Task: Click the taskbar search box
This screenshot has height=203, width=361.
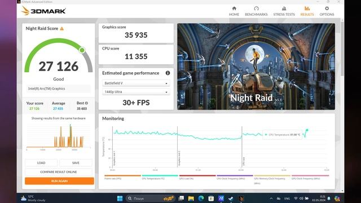Action: [x=151, y=198]
